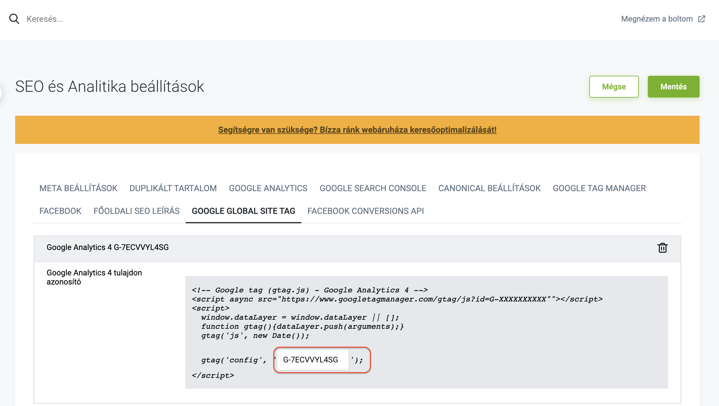Click the SEO és Analitika beállítások heading

pos(110,86)
